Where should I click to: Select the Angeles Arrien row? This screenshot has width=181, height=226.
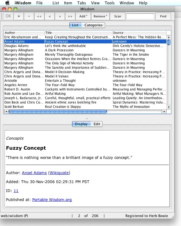click(x=85, y=85)
